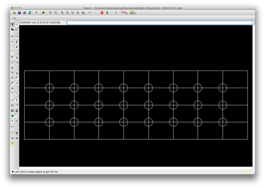Select the Name tool

pos(12,73)
